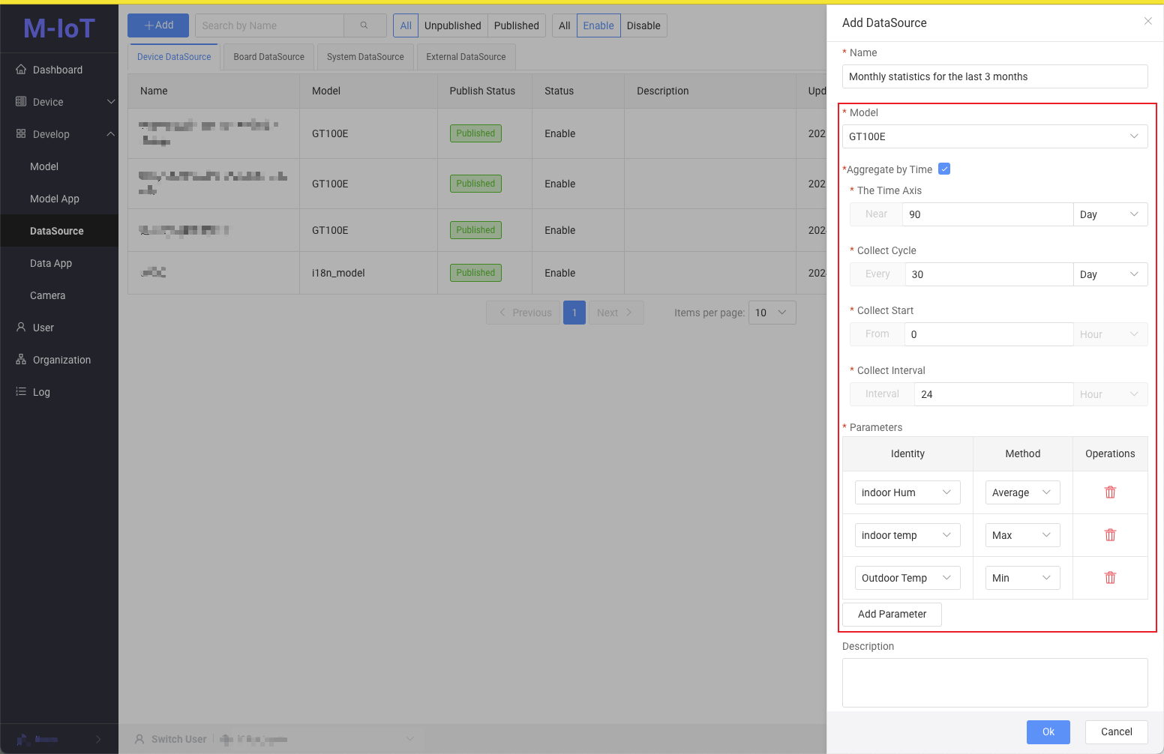1164x754 pixels.
Task: Switch to the External DataSource tab
Action: coord(466,57)
